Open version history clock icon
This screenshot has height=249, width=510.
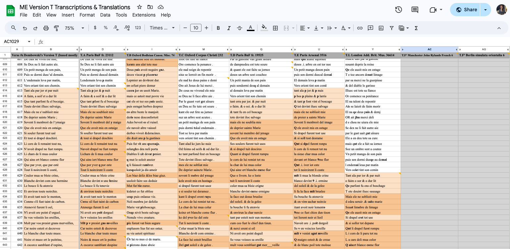coord(399,10)
